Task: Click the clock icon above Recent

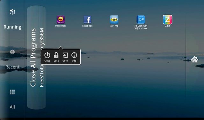Action: (x=12, y=52)
